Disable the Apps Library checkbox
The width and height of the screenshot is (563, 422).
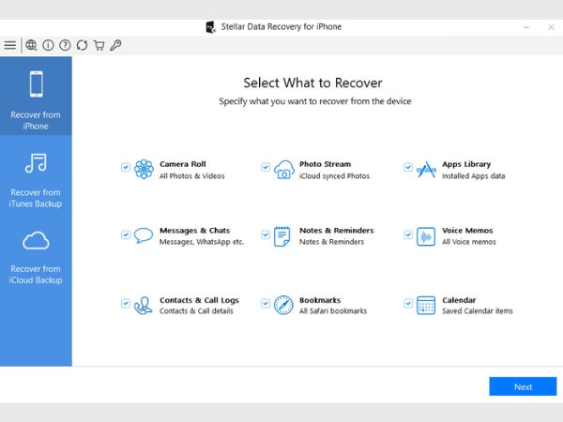point(408,168)
